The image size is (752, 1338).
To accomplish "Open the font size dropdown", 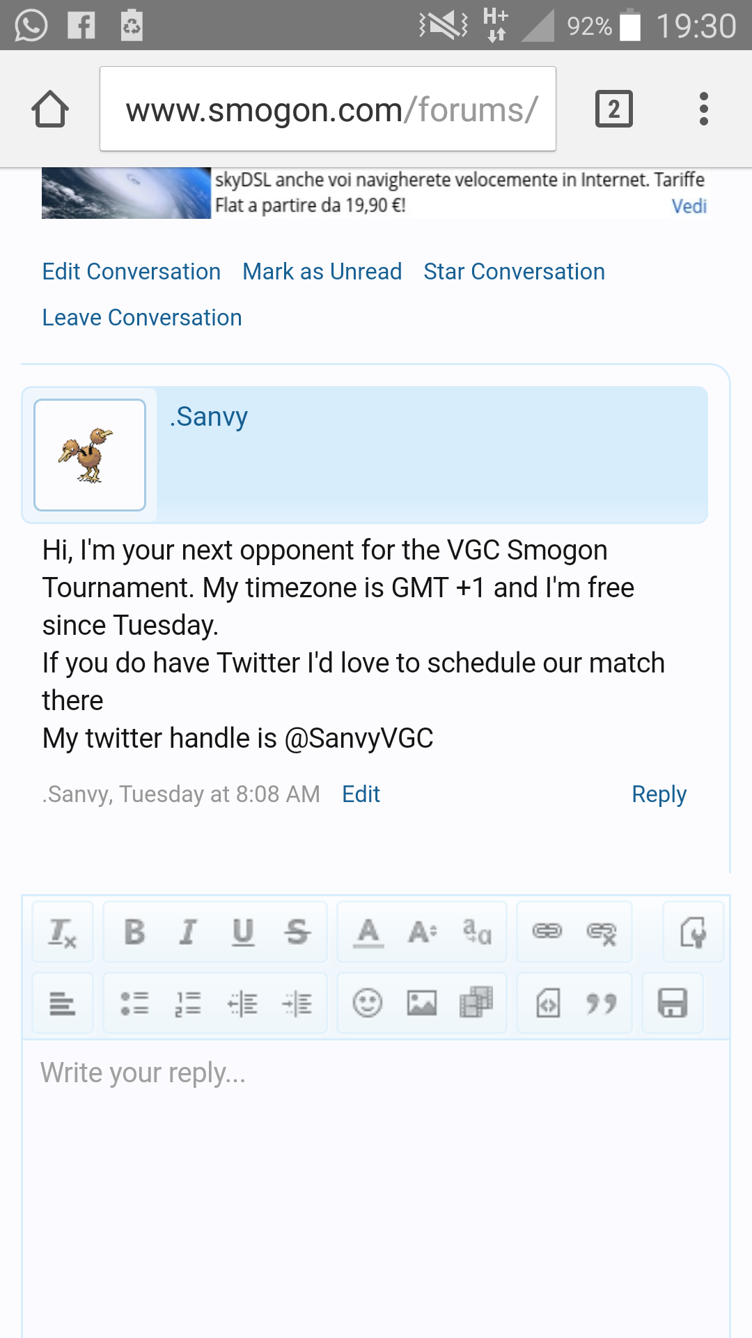I will (422, 932).
